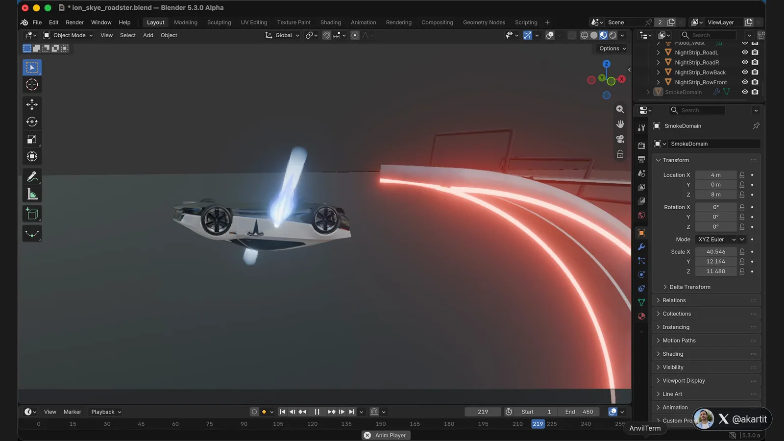
Task: Open the Physics properties tab
Action: click(x=641, y=274)
